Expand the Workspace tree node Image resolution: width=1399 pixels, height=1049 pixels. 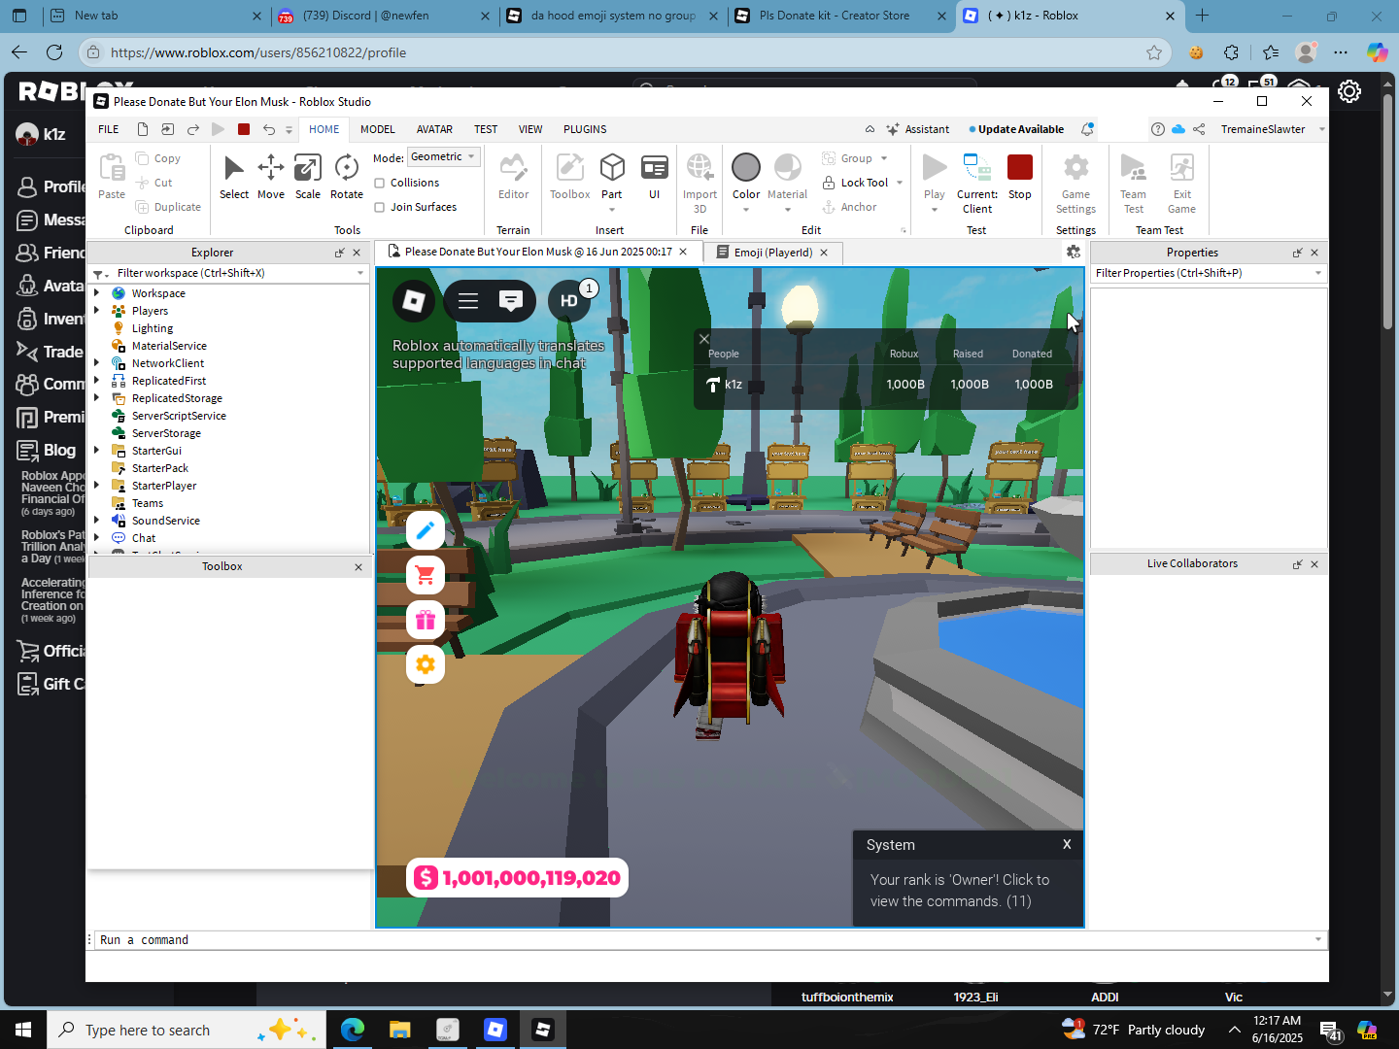pyautogui.click(x=97, y=293)
